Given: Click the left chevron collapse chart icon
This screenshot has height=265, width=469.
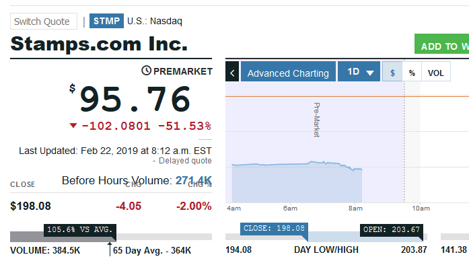Looking at the screenshot, I should coord(232,71).
